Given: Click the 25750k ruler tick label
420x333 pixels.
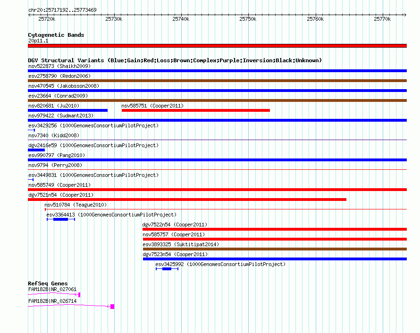Looking at the screenshot, I should pyautogui.click(x=248, y=19).
